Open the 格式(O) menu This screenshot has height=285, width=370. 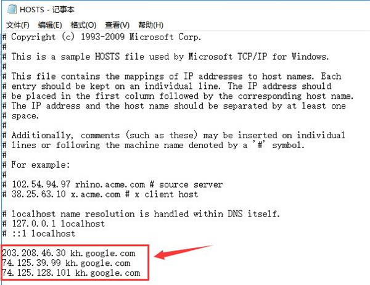click(x=83, y=25)
